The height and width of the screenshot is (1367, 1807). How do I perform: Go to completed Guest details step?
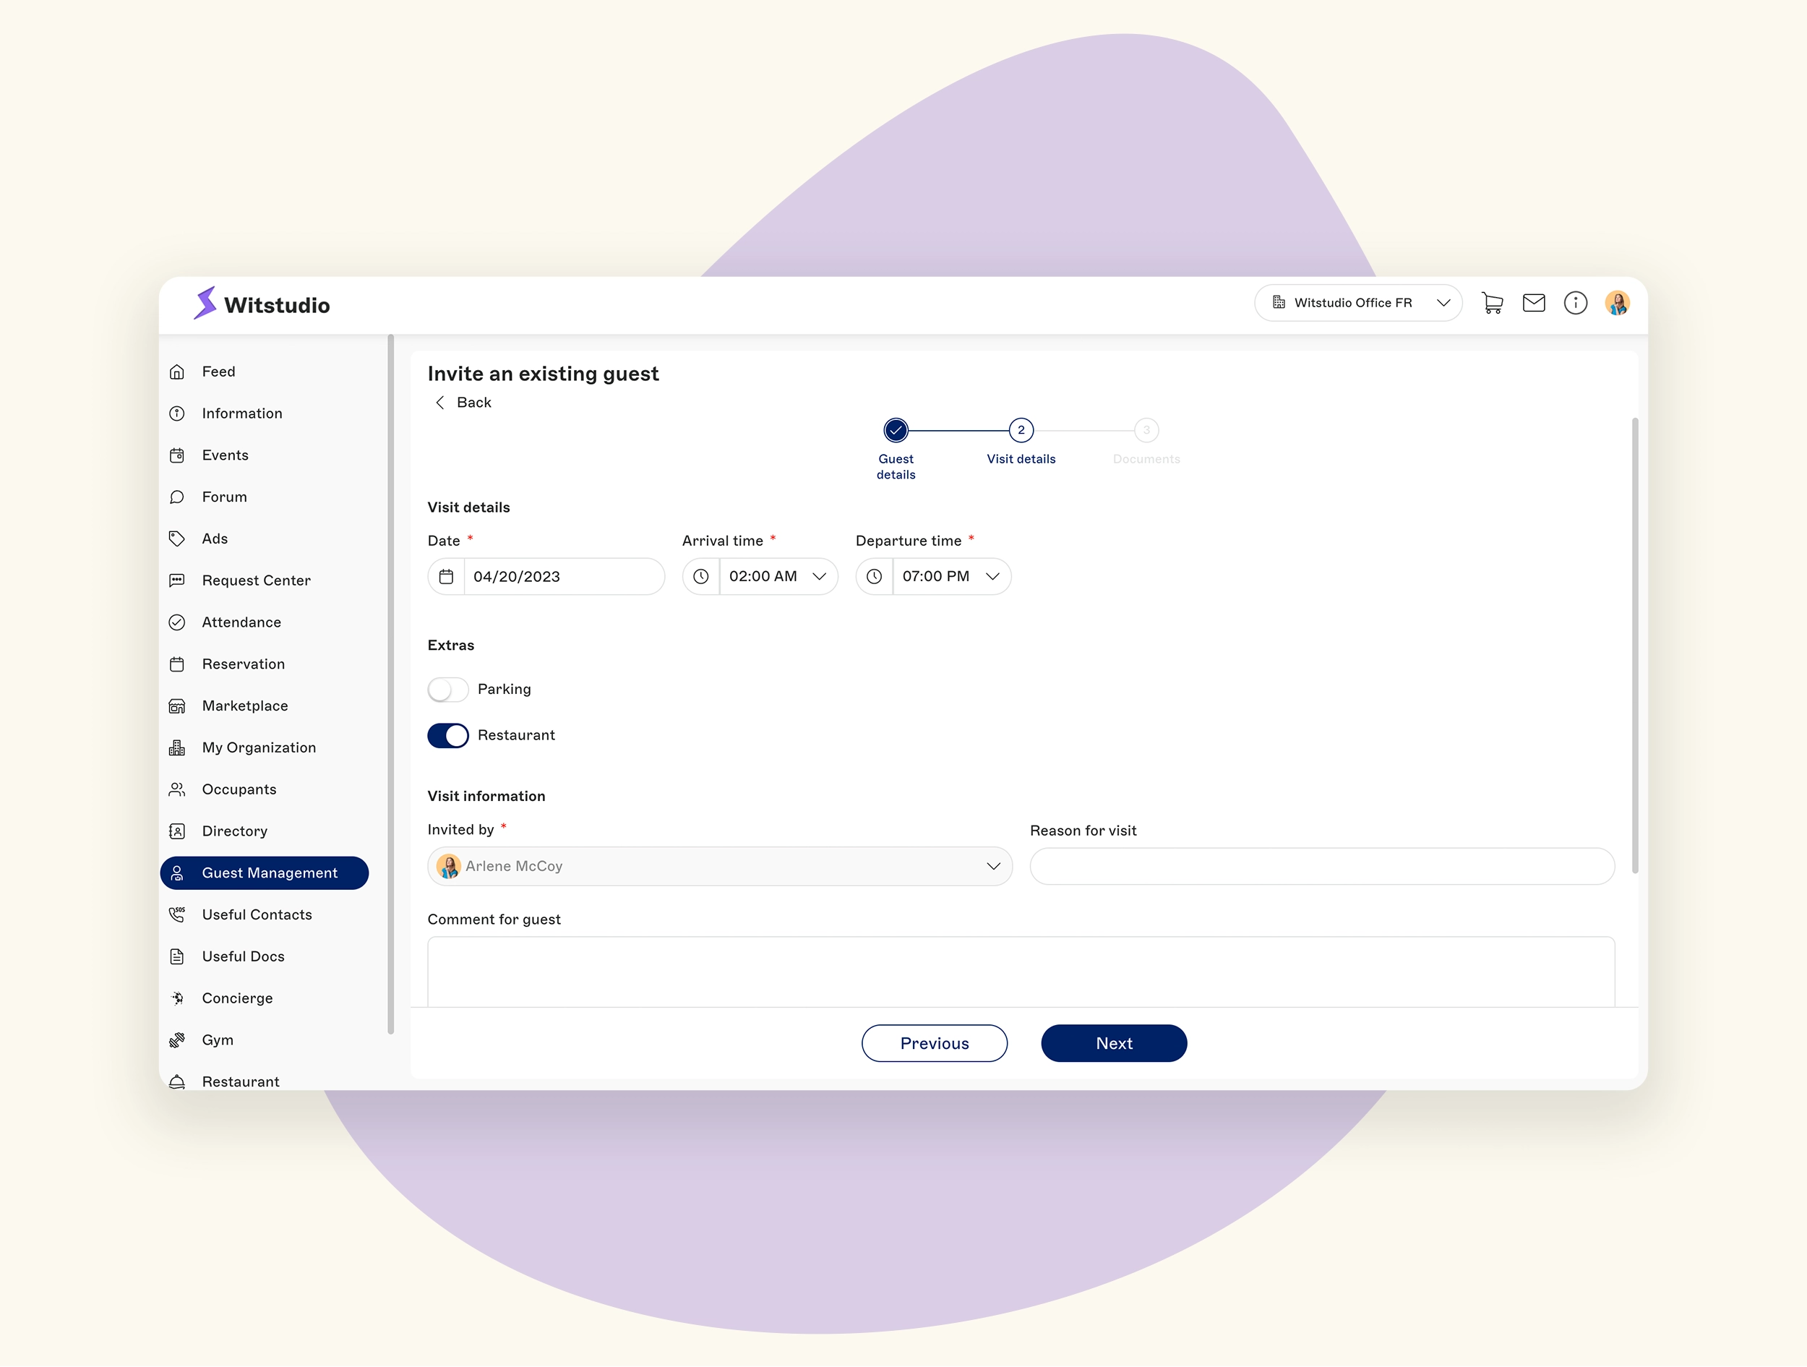(896, 431)
